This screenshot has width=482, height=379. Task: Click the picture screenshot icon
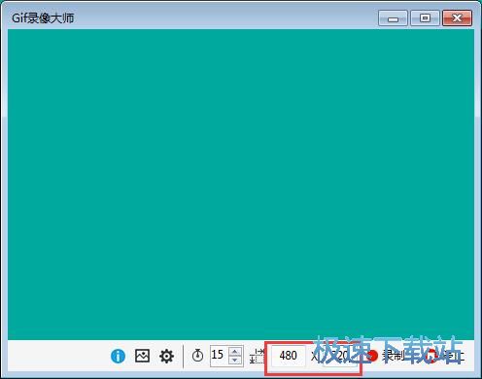click(142, 356)
